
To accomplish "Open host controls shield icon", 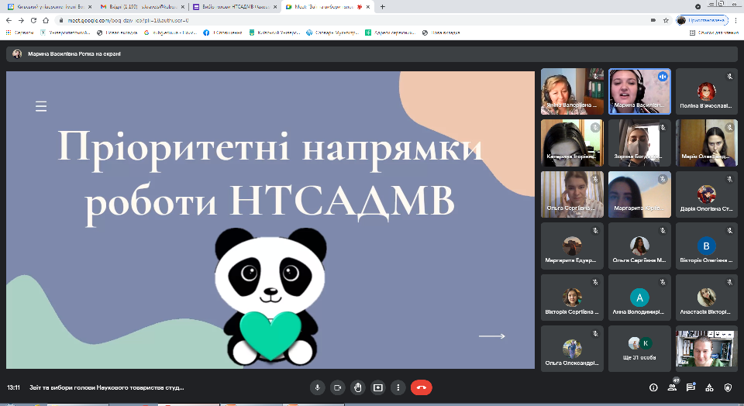I will (x=728, y=387).
